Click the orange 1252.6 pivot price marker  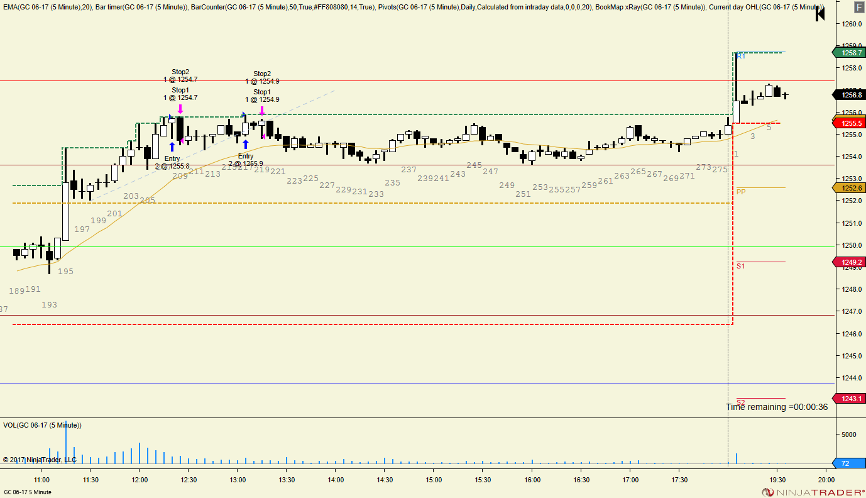tap(848, 187)
